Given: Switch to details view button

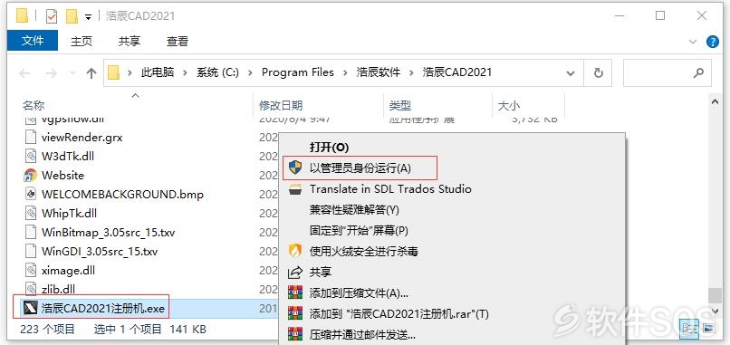Looking at the screenshot, I should click(x=690, y=328).
